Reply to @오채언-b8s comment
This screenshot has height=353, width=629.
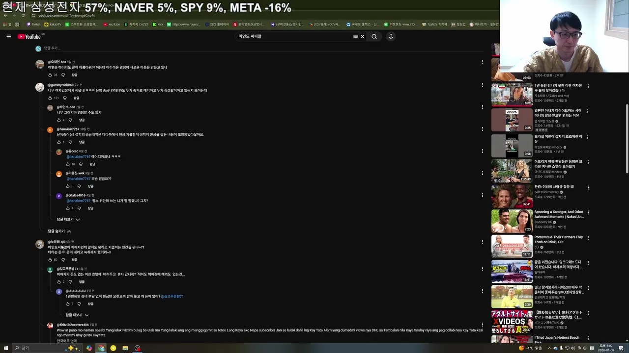coord(75,75)
